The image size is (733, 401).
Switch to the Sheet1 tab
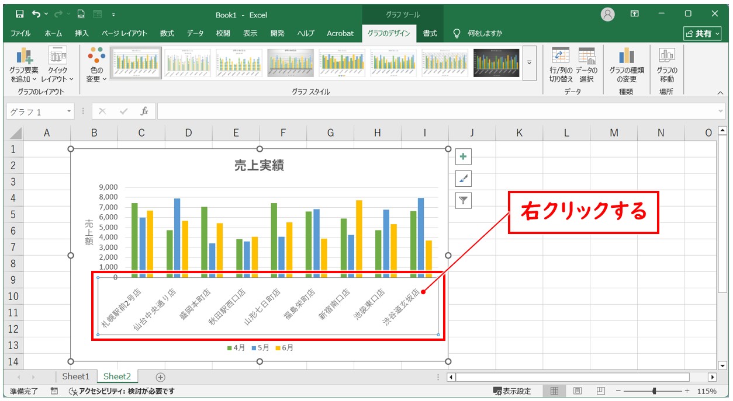[x=76, y=376]
